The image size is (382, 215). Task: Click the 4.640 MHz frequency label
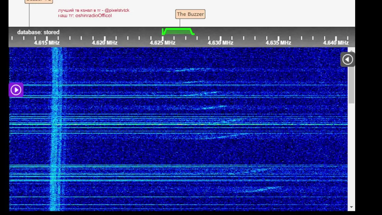(336, 43)
